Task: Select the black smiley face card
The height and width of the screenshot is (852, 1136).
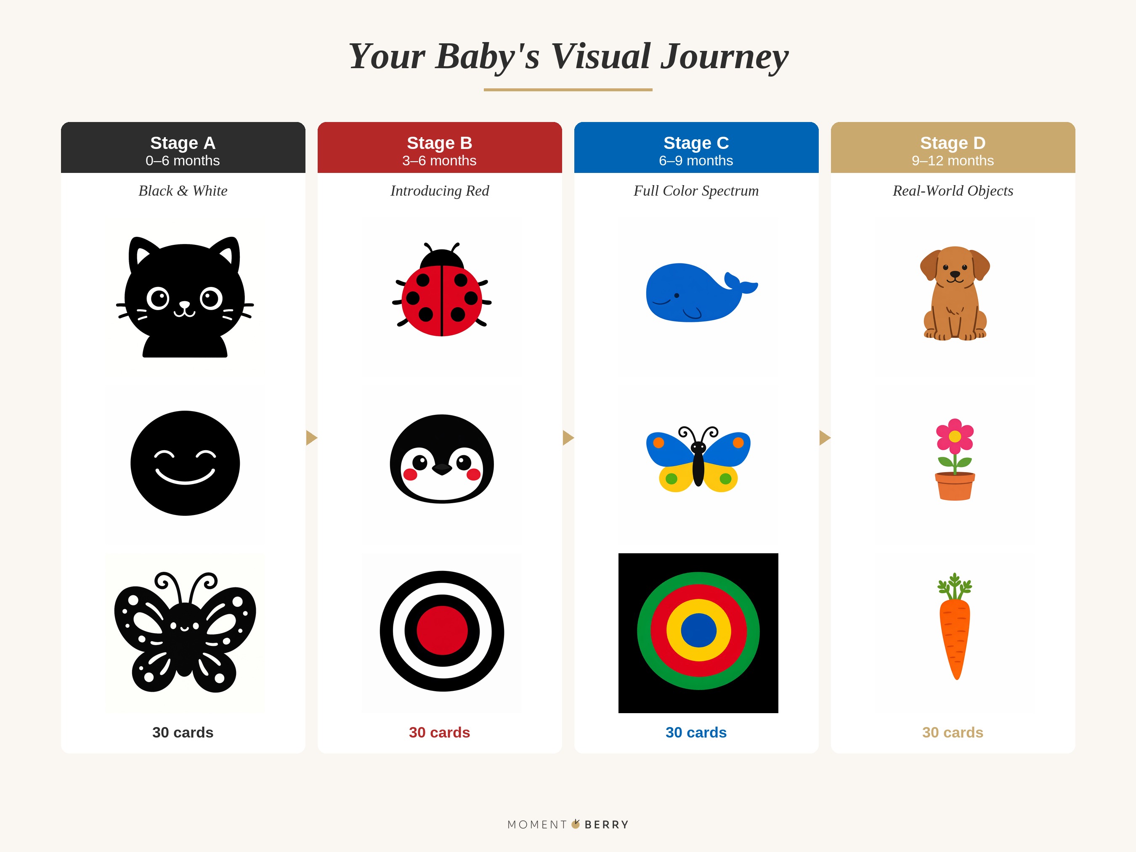Action: [185, 463]
